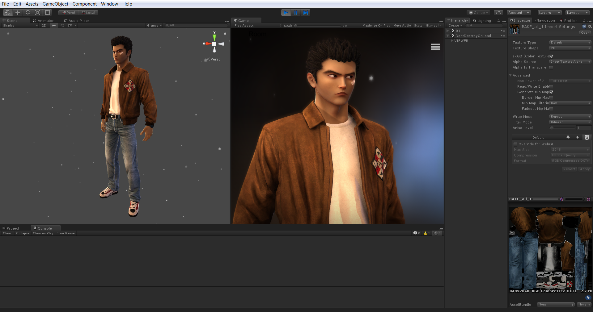Select the Android platform settings tab

tap(577, 138)
